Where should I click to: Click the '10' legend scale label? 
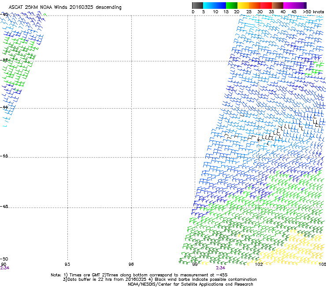point(215,12)
